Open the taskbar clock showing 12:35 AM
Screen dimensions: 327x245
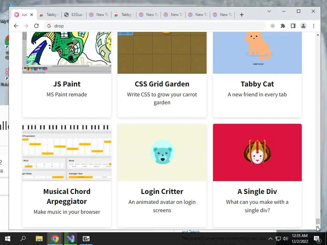click(x=300, y=239)
